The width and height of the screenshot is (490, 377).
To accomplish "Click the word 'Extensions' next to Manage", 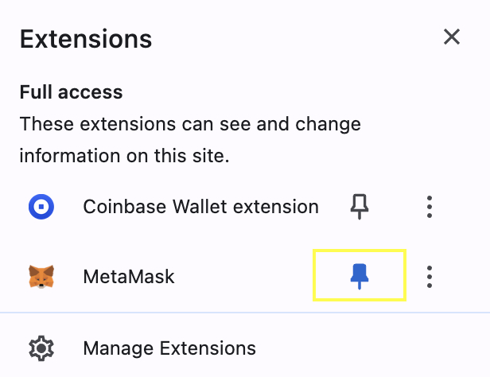I will click(x=208, y=348).
